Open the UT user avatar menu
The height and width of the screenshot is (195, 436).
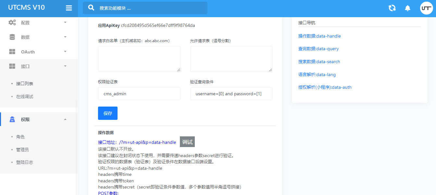tap(426, 8)
